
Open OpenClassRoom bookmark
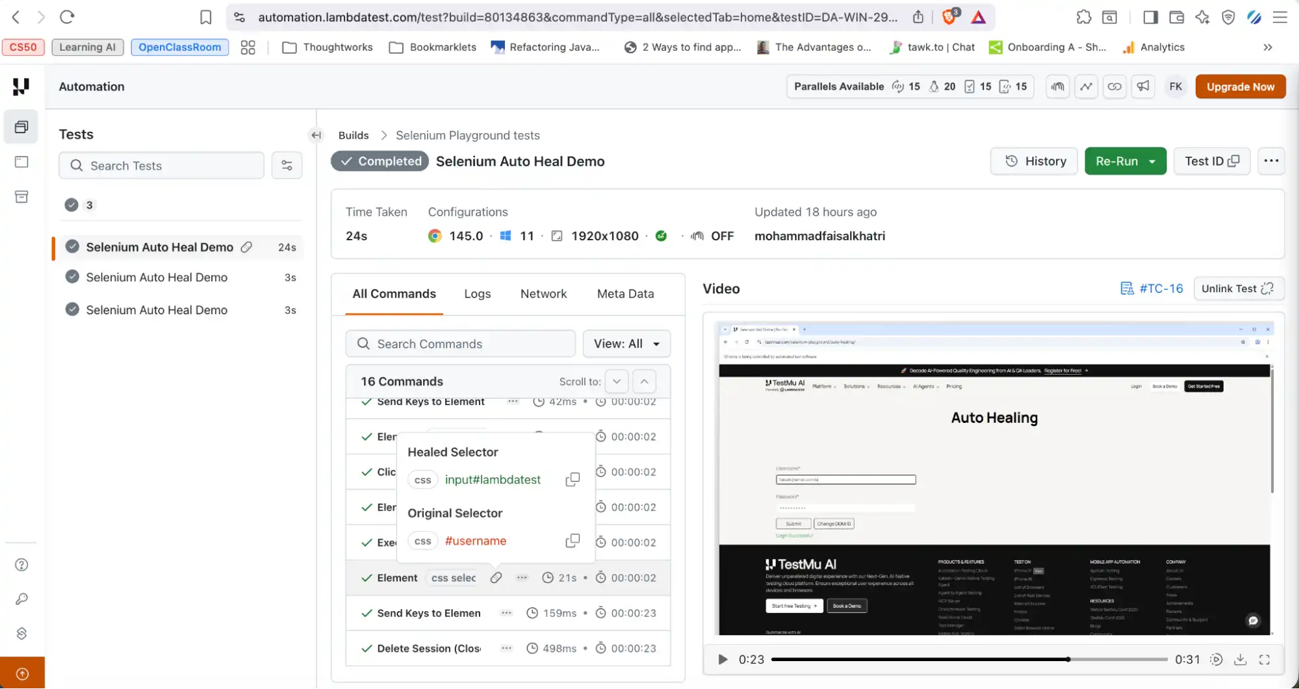coord(179,47)
